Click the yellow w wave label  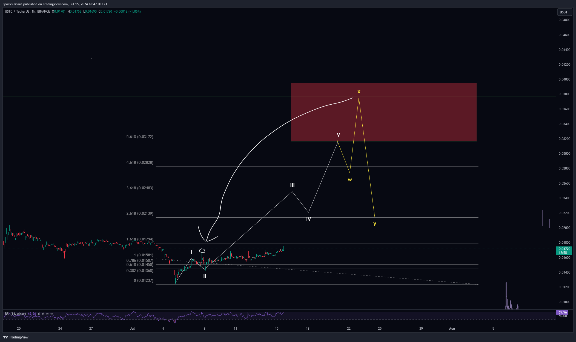[350, 180]
